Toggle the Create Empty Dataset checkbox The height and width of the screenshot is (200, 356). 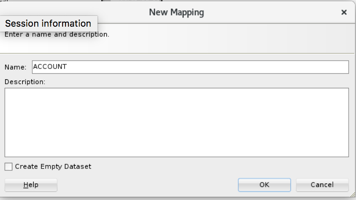pos(8,167)
